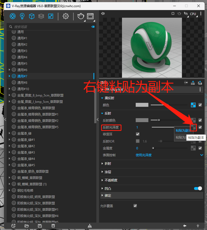Image resolution: width=207 pixels, height=230 pixels.
Task: Toggle diffuse color texture checkbox
Action: pos(200,105)
